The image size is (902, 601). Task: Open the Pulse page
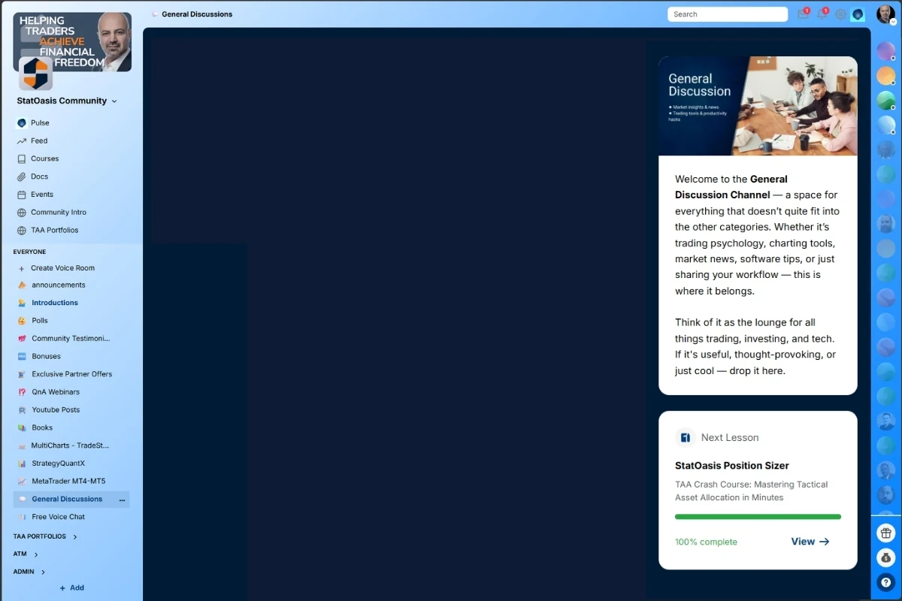pos(40,122)
